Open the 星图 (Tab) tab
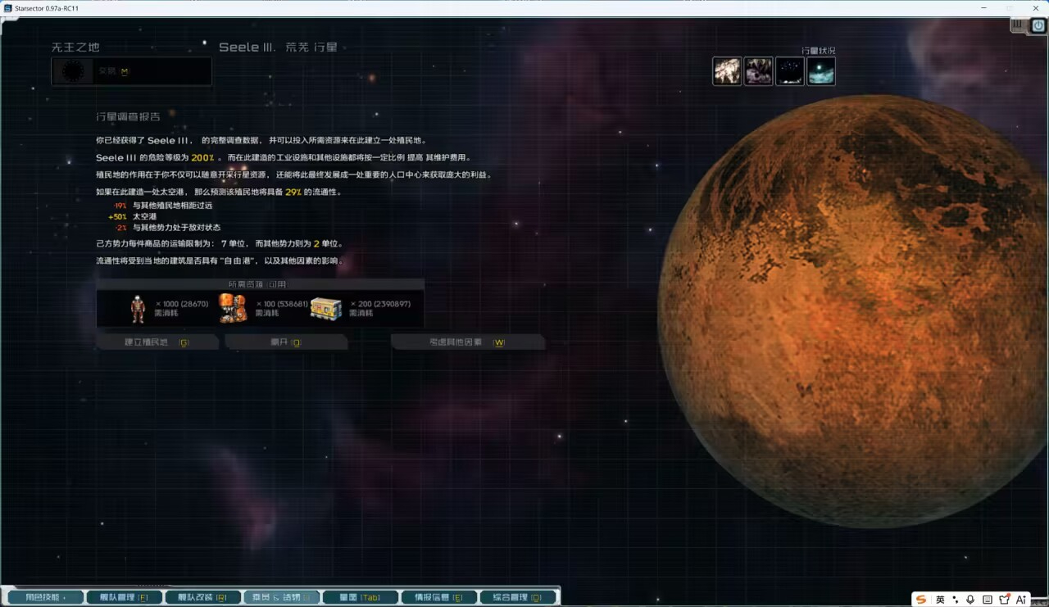 pos(361,597)
